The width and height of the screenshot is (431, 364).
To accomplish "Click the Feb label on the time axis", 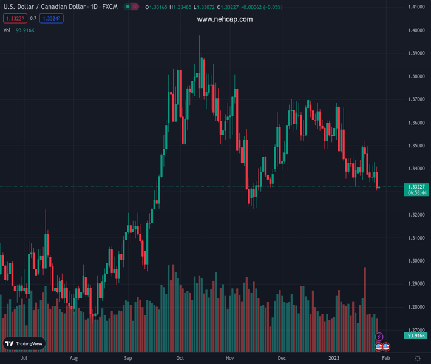I will (385, 359).
